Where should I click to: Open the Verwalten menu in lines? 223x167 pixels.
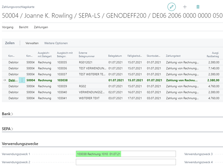(32, 43)
